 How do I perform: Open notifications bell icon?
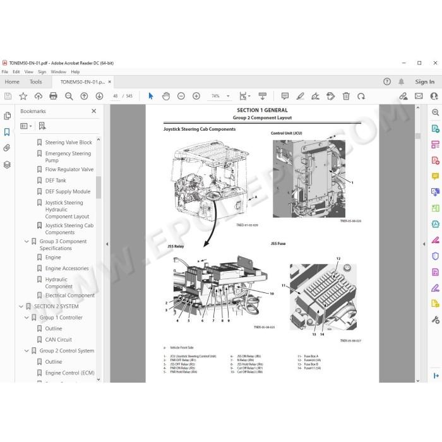[401, 81]
